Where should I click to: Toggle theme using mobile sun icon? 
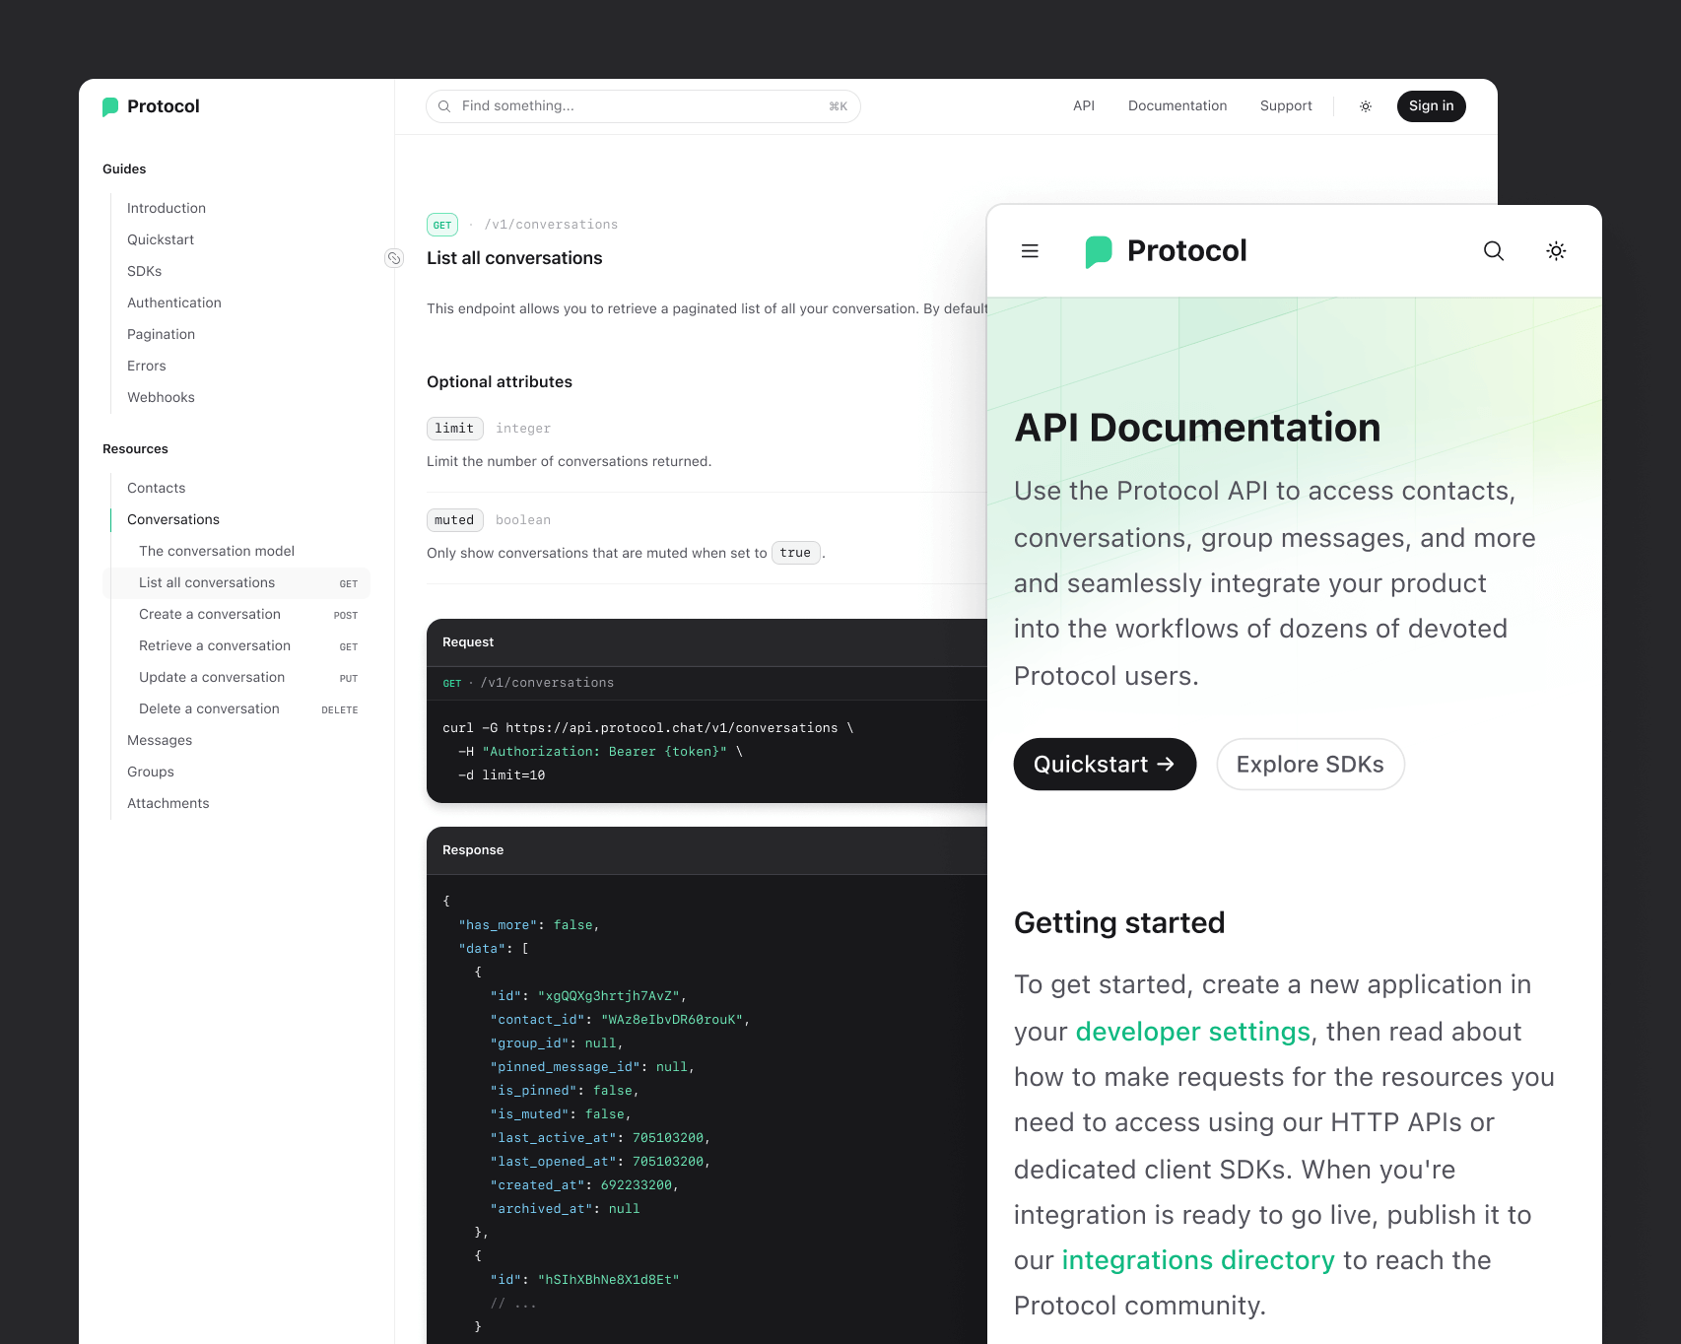click(x=1556, y=251)
